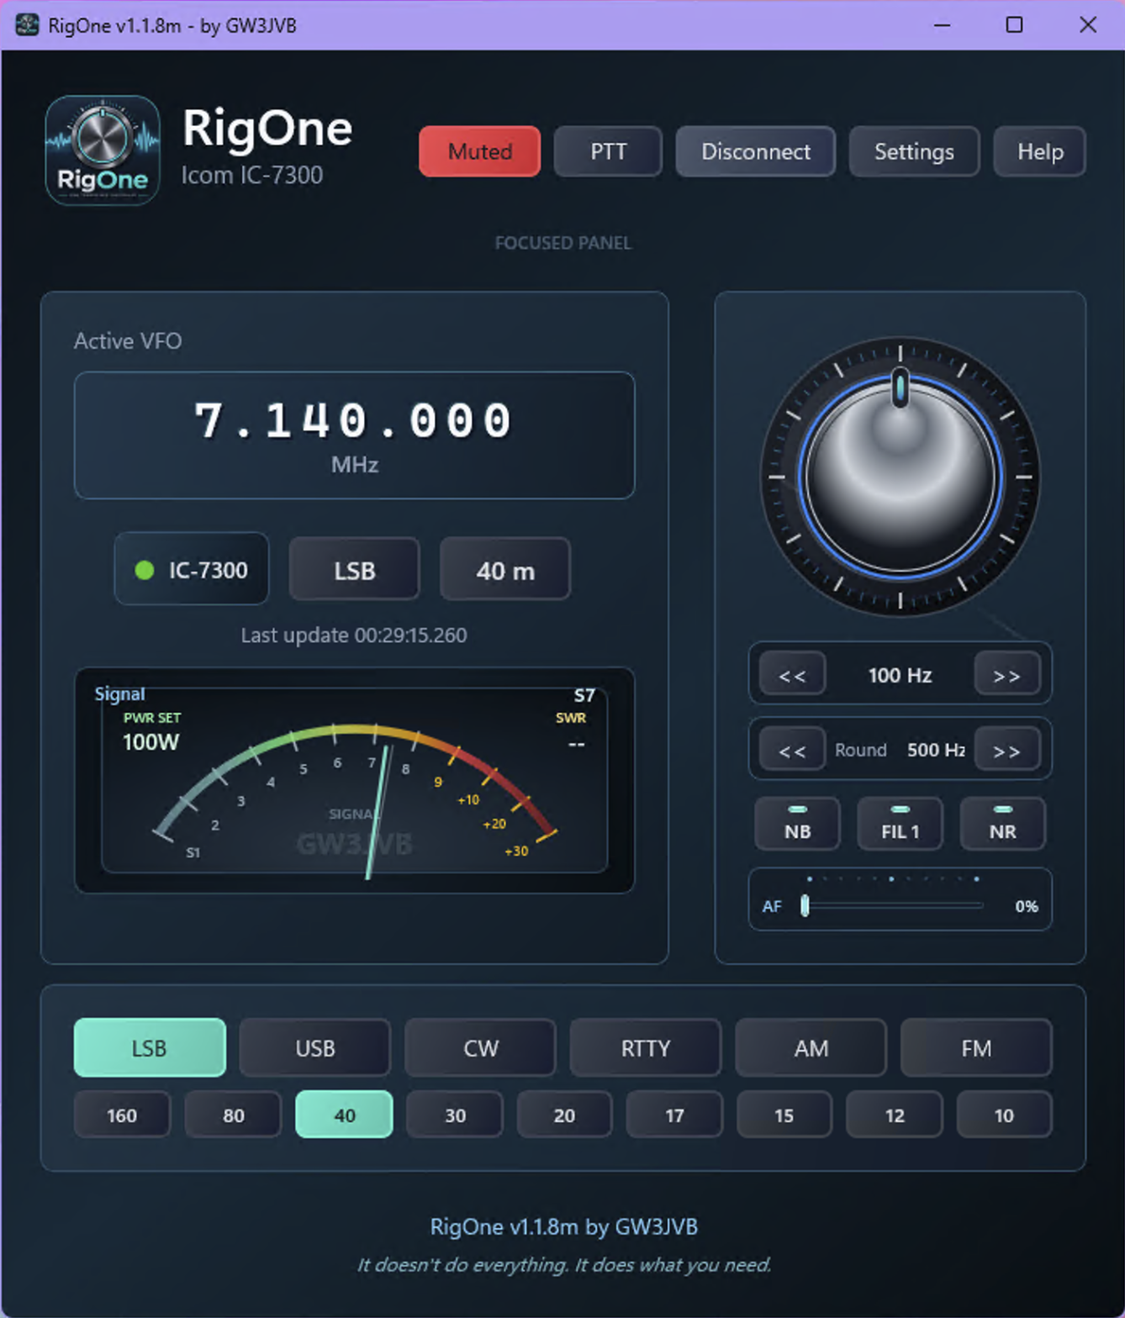Viewport: 1125px width, 1318px height.
Task: Toggle the NB noise blanker
Action: (797, 824)
